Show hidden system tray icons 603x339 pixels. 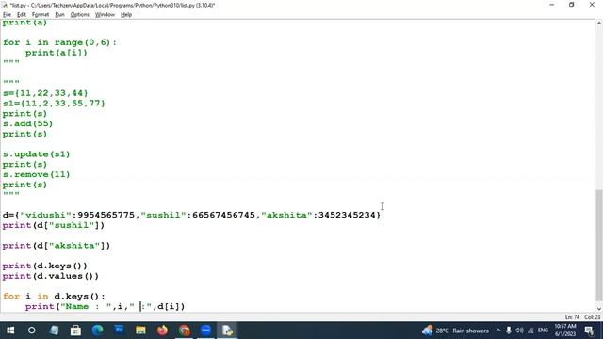(498, 331)
